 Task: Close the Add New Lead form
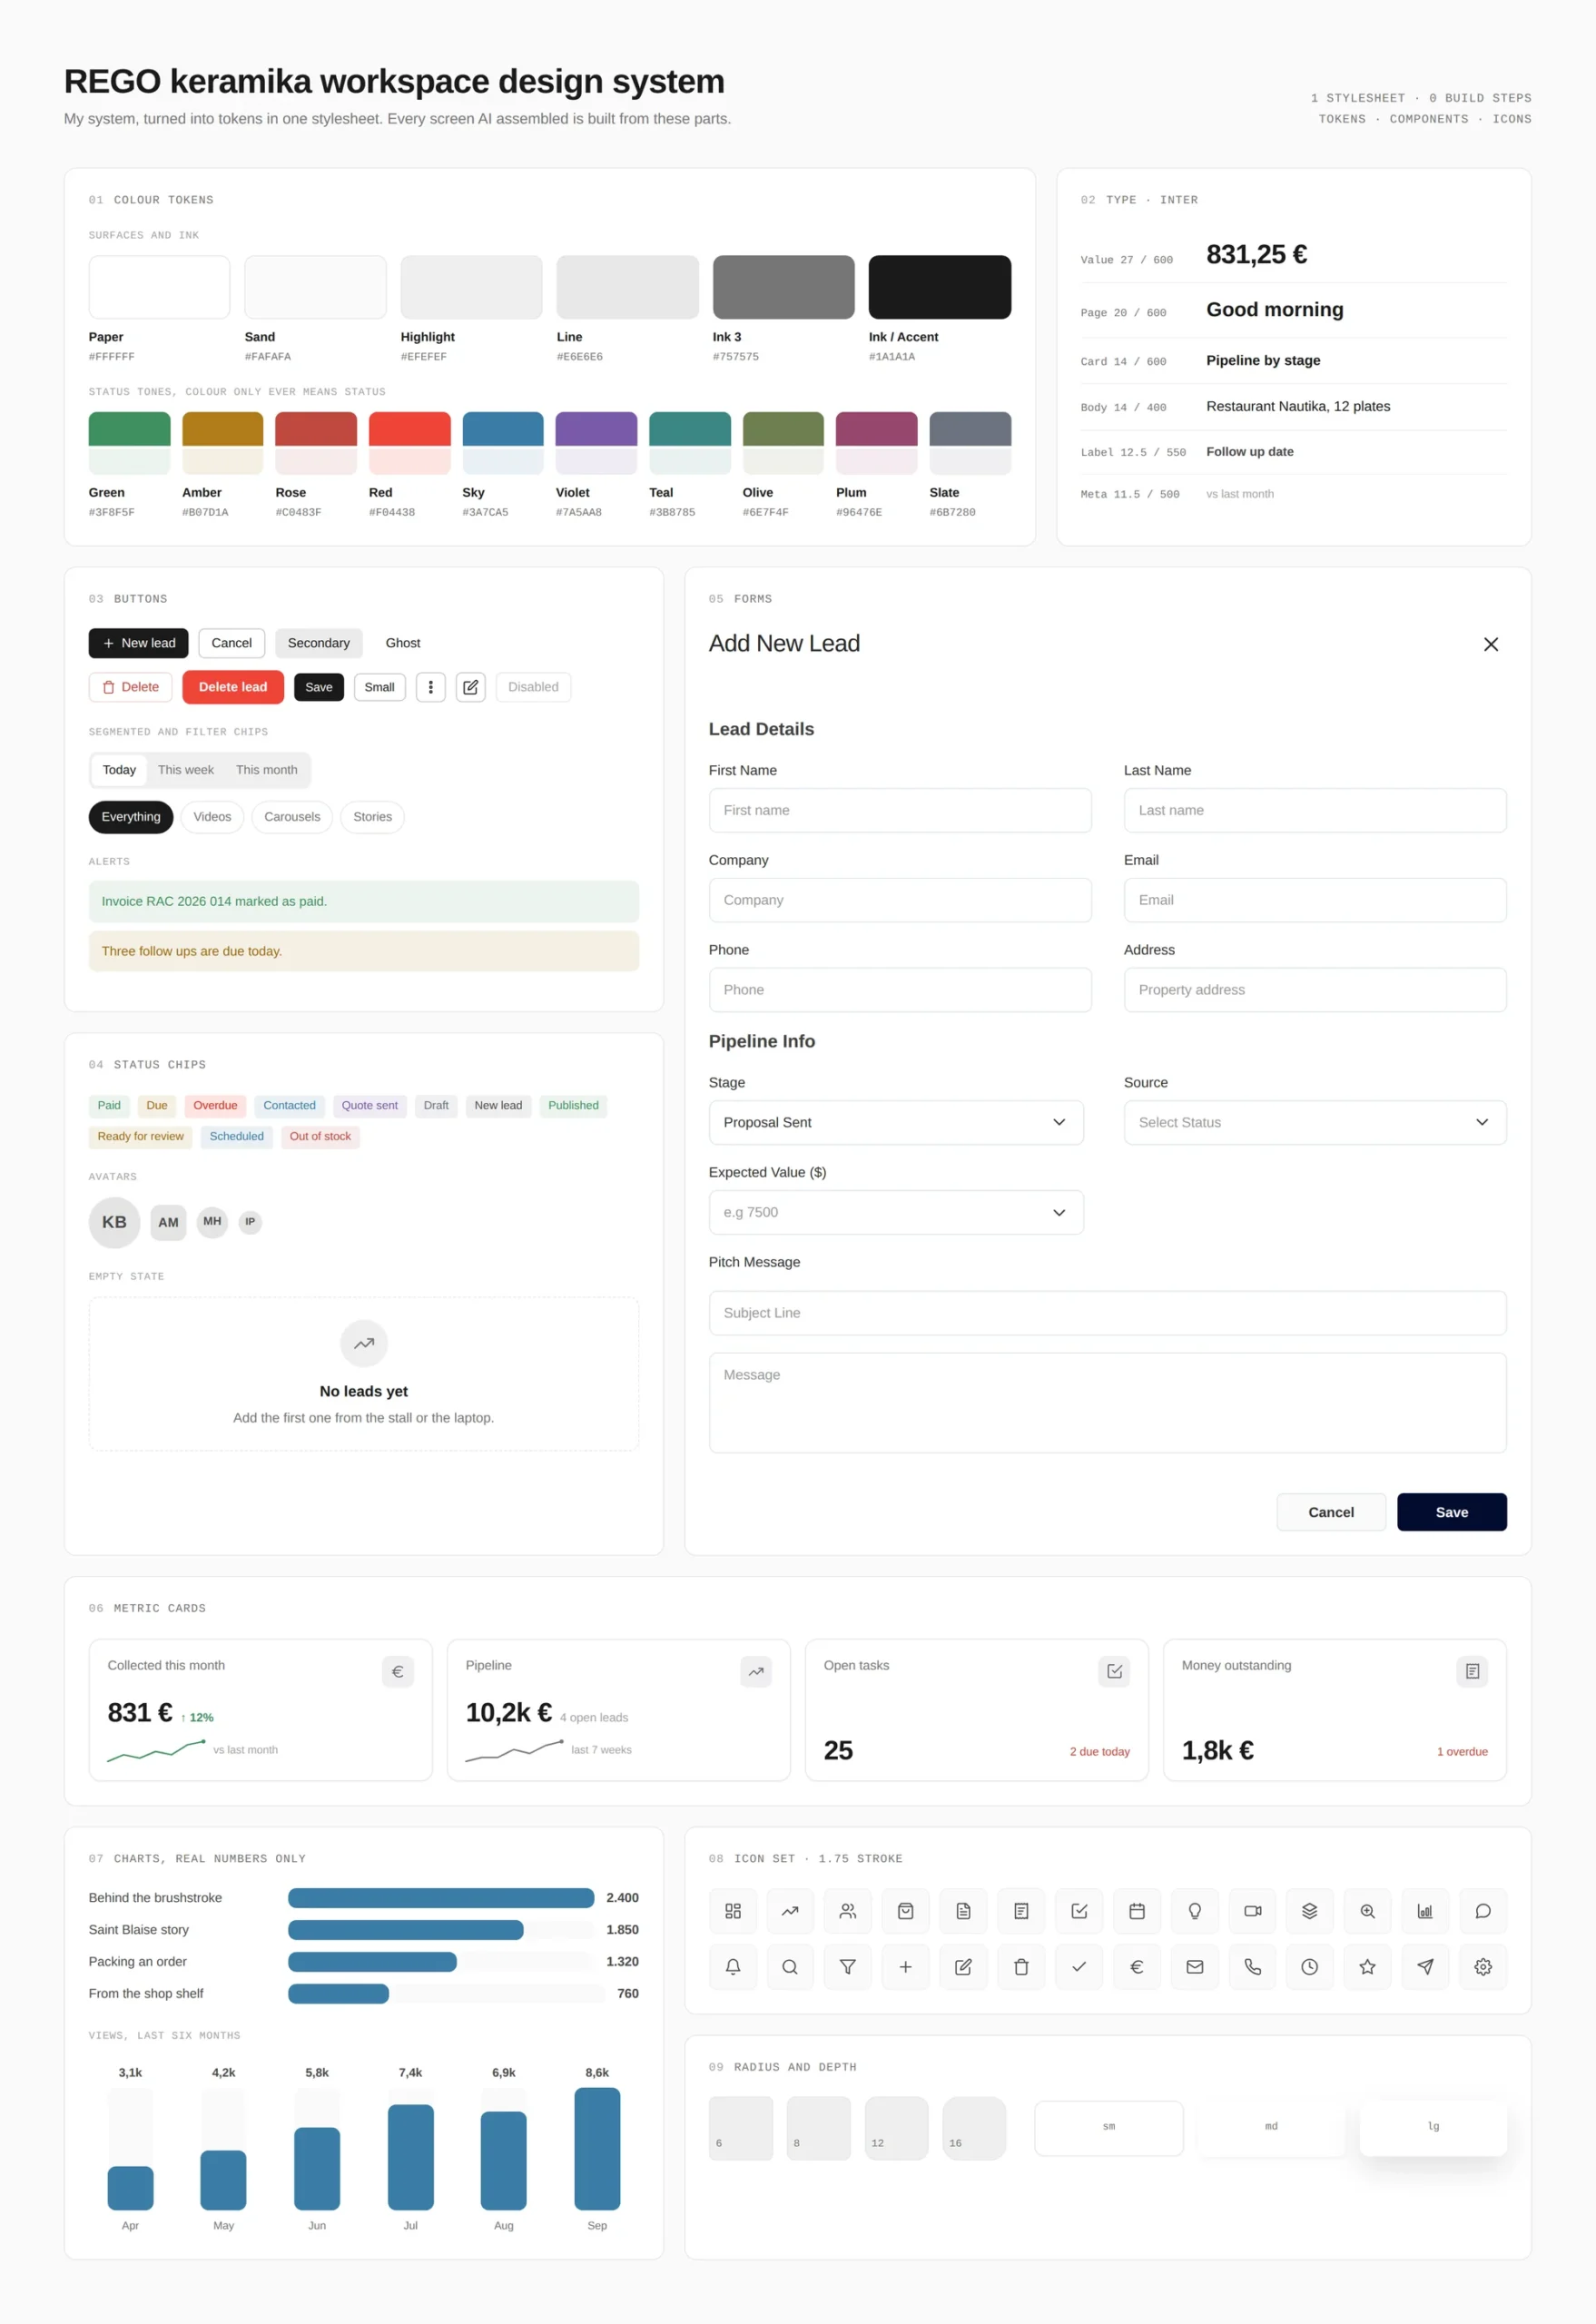tap(1491, 644)
